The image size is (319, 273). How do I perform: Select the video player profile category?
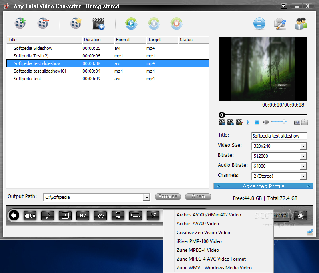[x=65, y=216]
